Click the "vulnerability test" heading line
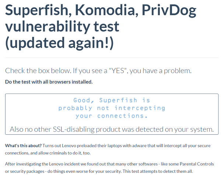The image size is (221, 175). pyautogui.click(x=62, y=26)
